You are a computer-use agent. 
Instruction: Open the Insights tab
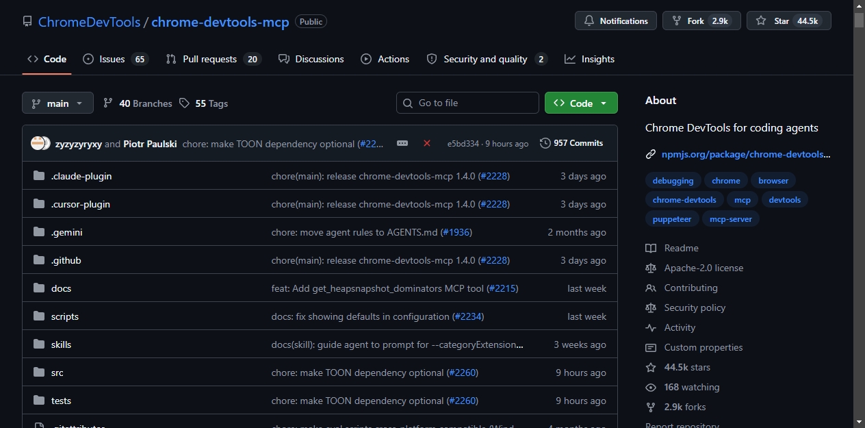point(589,59)
